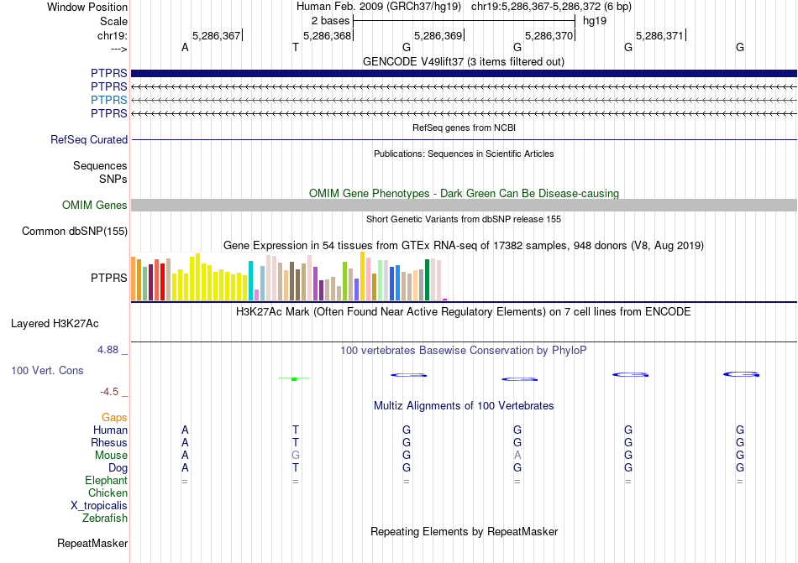Open the RefSeq genes from NCBI title
Image resolution: width=798 pixels, height=563 pixels.
[x=464, y=128]
